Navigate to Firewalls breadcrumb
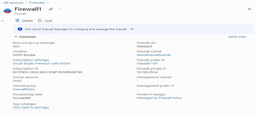Viewport: 256px width, 114px height. (37, 3)
